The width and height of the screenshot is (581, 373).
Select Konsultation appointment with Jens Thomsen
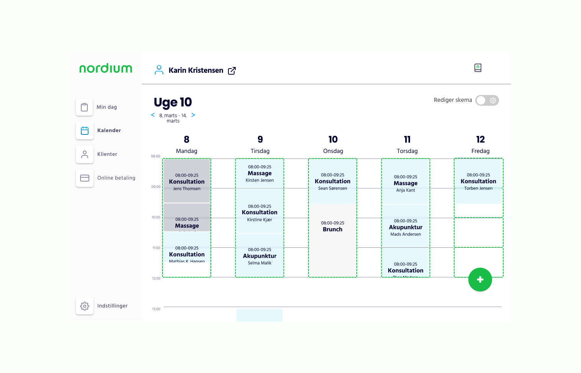pyautogui.click(x=187, y=182)
